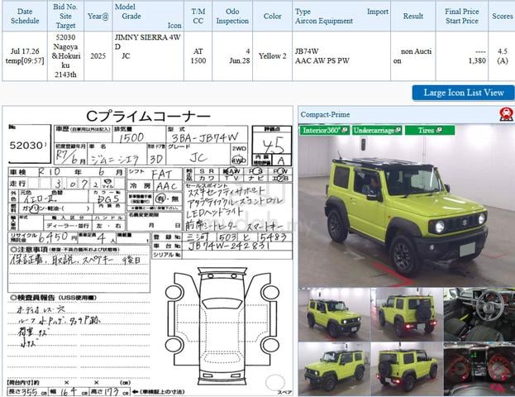Click the Color column header

[x=272, y=16]
